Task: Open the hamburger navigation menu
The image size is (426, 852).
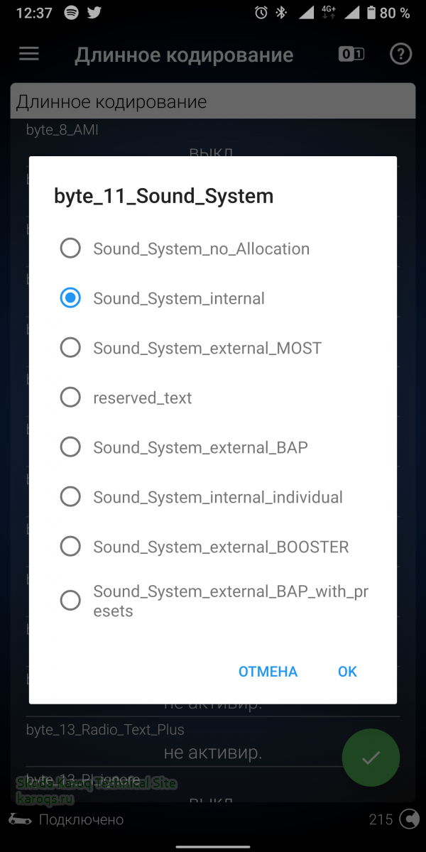Action: (29, 54)
